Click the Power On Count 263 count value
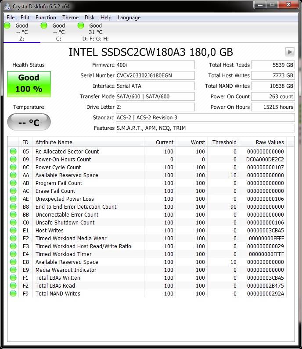Viewport: 302px width, 349px height. (x=273, y=96)
